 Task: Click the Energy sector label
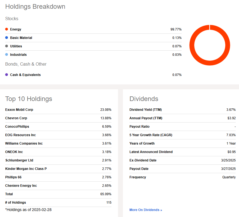coord(16,29)
